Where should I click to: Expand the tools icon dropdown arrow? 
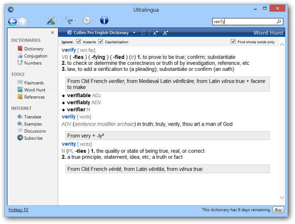tap(57, 20)
